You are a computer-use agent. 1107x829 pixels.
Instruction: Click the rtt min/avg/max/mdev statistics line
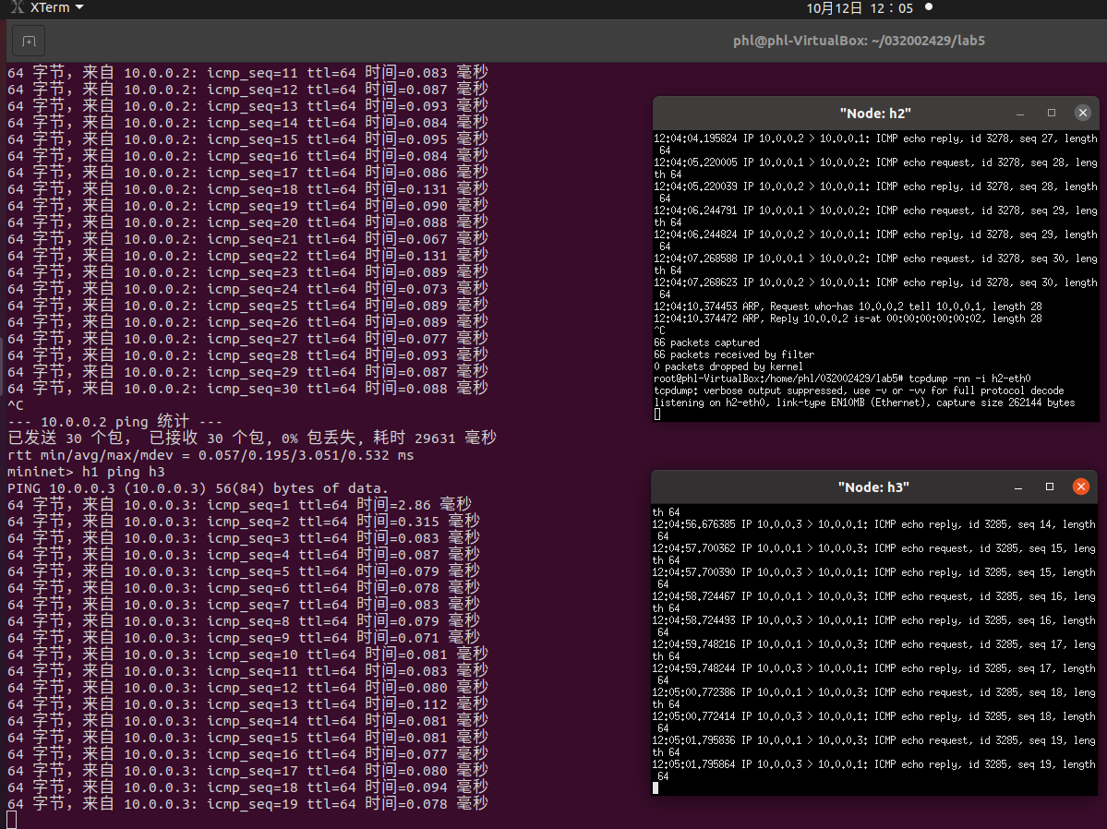211,455
